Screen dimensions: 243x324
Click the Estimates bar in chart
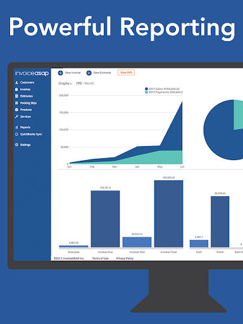tap(73, 246)
